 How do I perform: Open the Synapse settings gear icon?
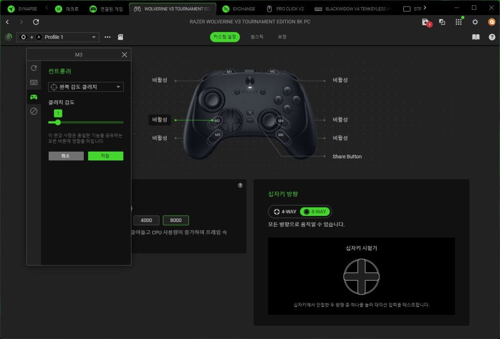point(475,22)
